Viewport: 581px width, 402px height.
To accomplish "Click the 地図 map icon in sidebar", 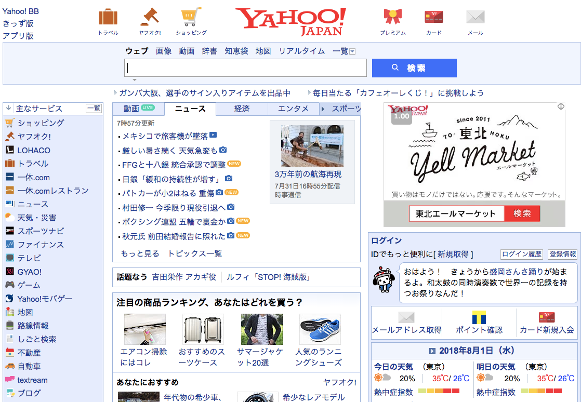I will [x=10, y=312].
